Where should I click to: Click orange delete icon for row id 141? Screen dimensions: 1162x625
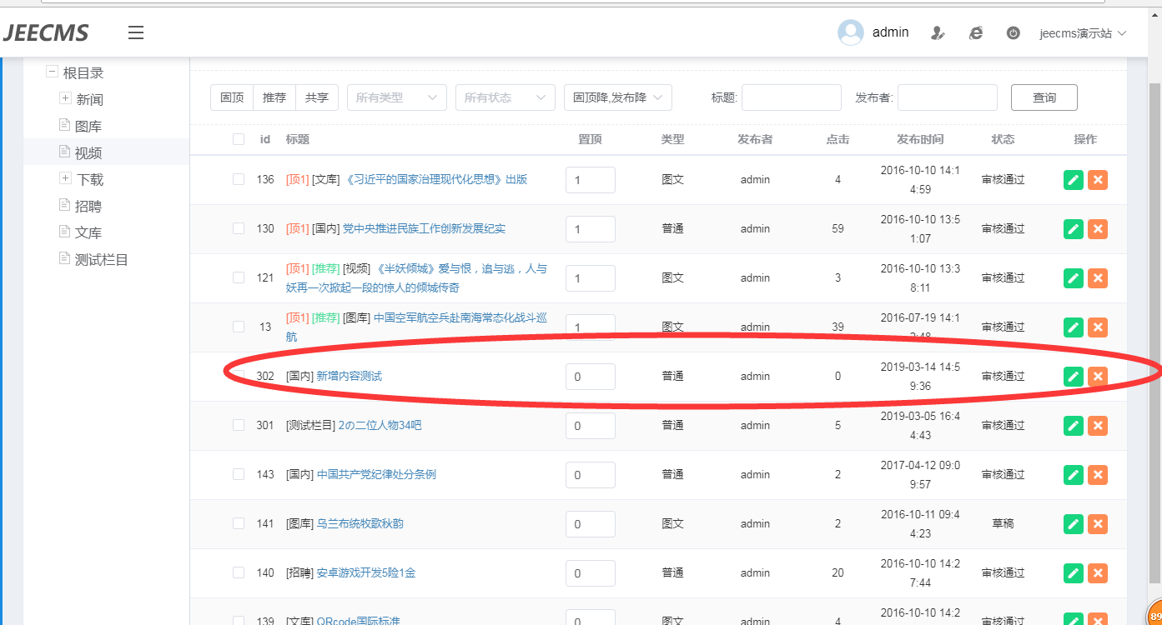tap(1098, 524)
